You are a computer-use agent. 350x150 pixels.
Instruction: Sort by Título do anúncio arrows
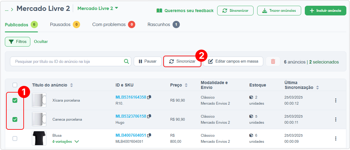click(x=72, y=85)
